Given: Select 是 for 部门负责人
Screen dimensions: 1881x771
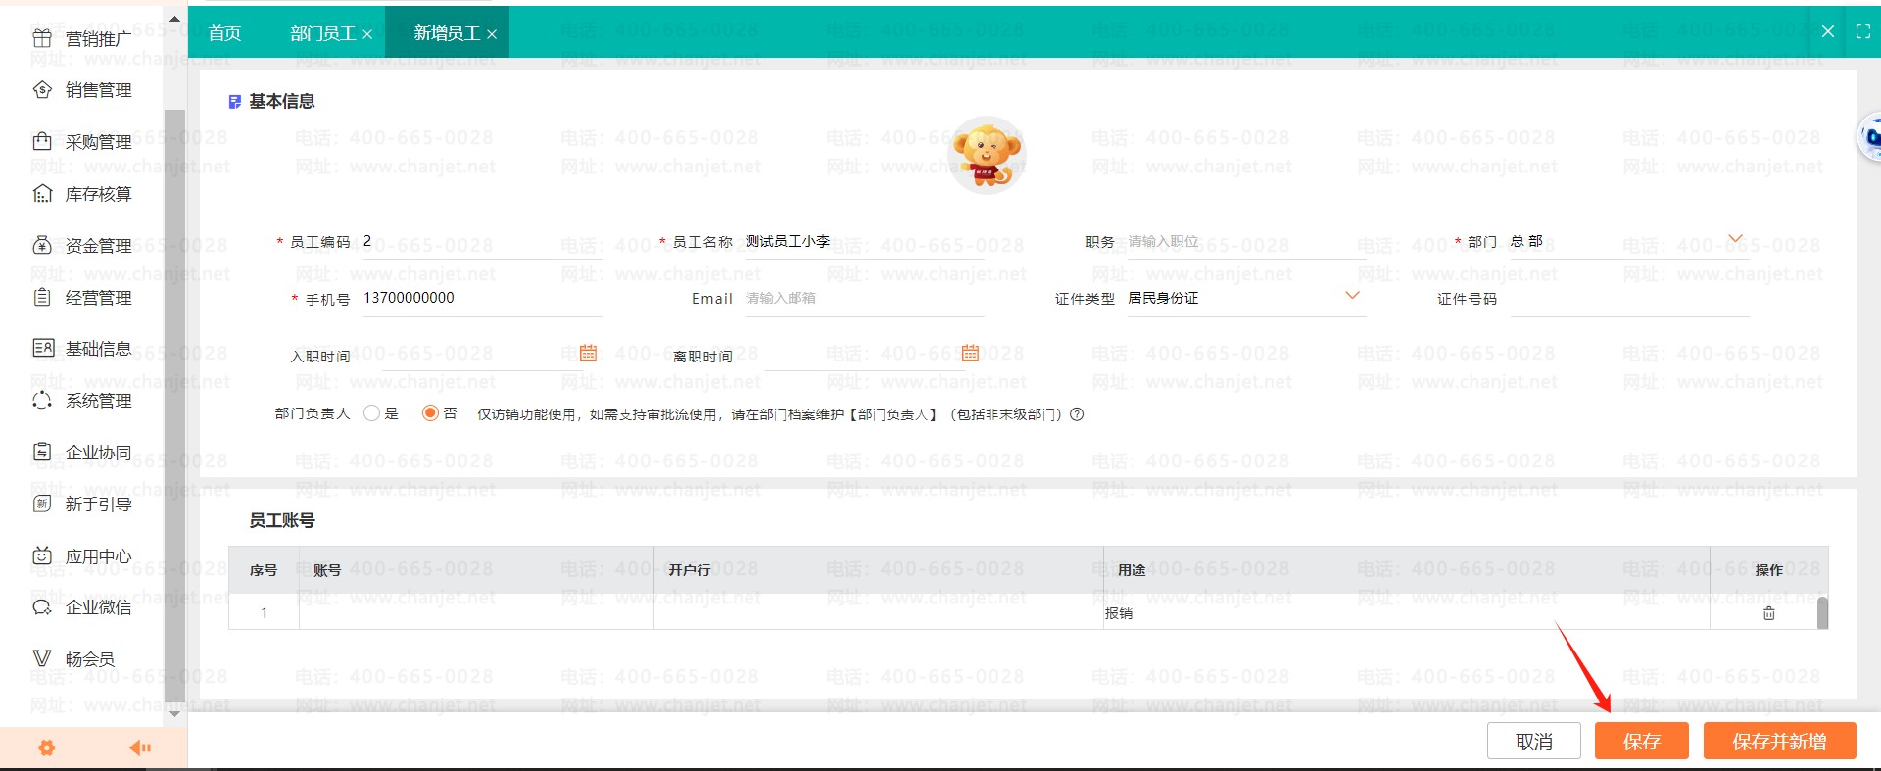Looking at the screenshot, I should (x=371, y=413).
